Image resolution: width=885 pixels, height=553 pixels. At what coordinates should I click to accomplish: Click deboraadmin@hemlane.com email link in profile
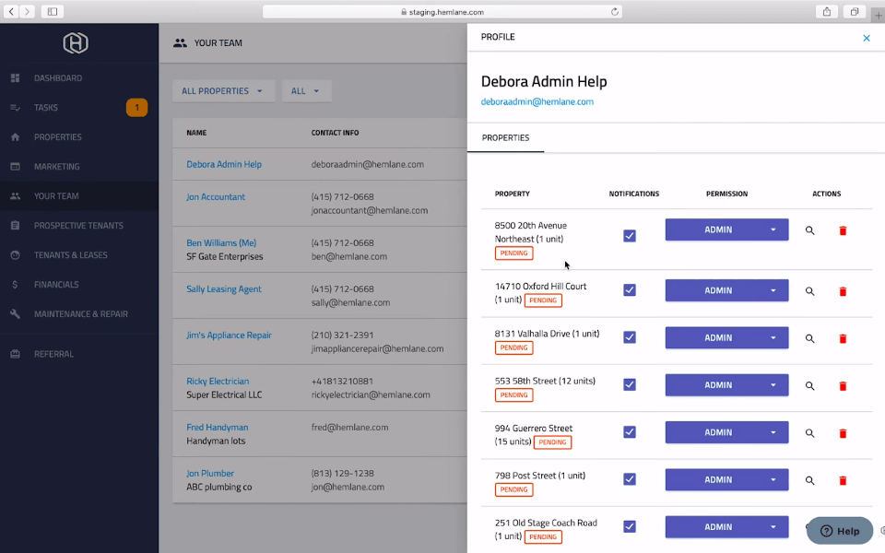[x=537, y=101]
